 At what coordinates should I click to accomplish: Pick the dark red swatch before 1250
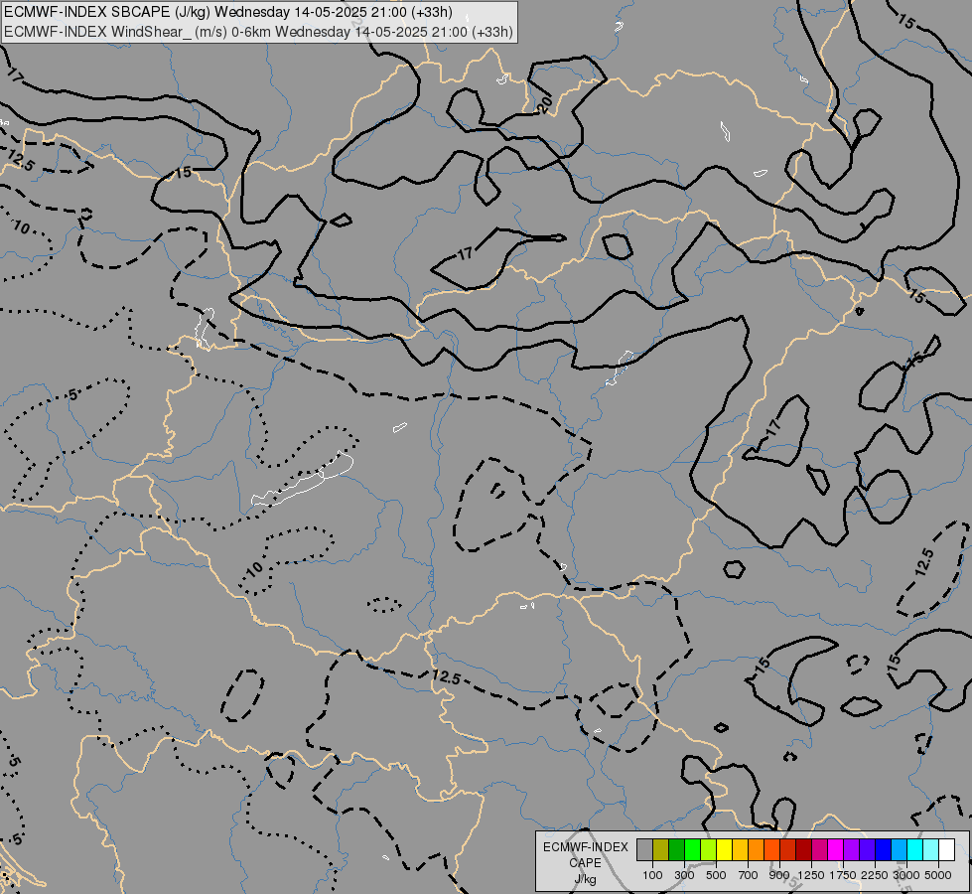pyautogui.click(x=803, y=849)
